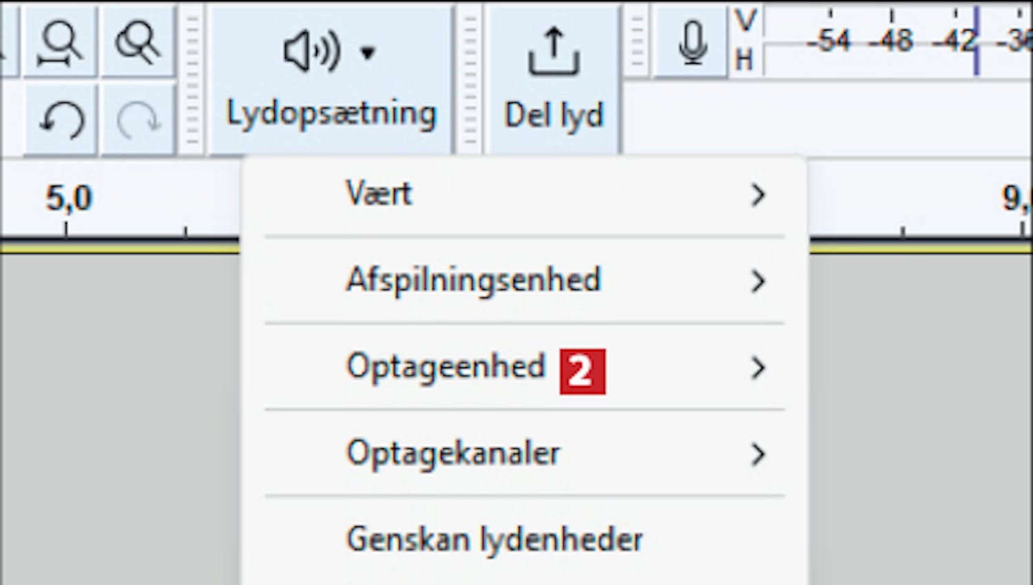
Task: Click the Lydopsætning speaker icon
Action: pos(312,52)
